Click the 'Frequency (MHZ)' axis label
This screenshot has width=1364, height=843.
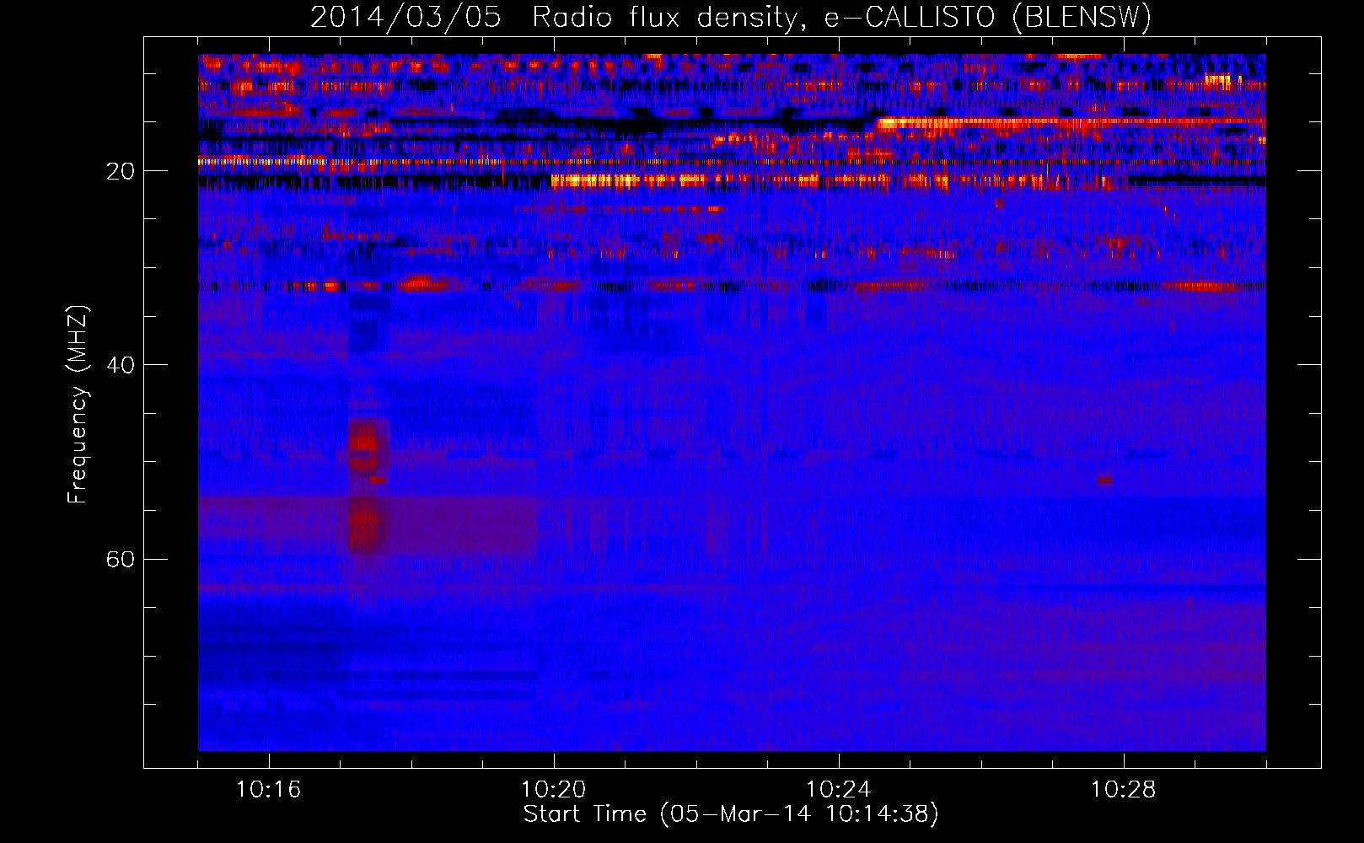(x=78, y=405)
